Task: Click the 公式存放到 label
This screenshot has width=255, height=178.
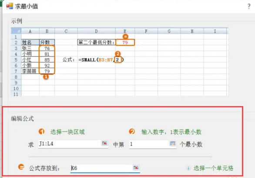Action: pyautogui.click(x=44, y=168)
